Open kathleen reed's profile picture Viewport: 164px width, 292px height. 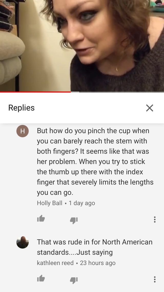pos(23,242)
